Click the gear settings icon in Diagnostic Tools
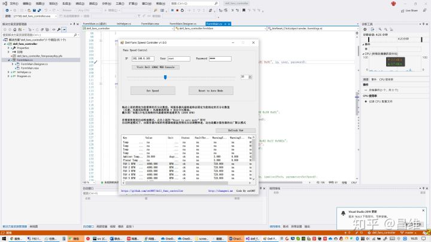This screenshot has height=242, width=431. click(x=365, y=29)
